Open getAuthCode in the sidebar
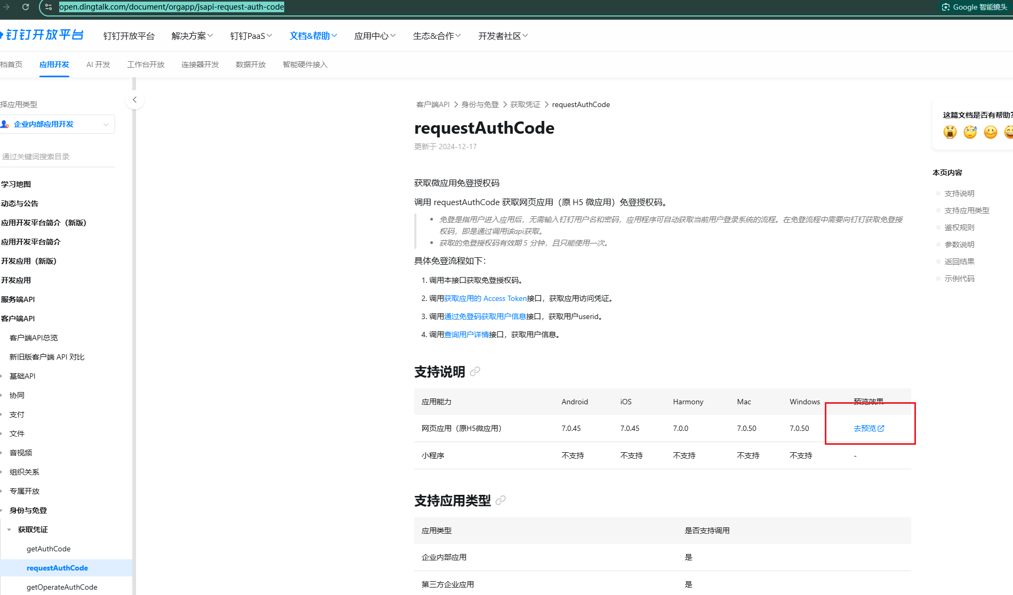The width and height of the screenshot is (1013, 595). click(x=49, y=549)
